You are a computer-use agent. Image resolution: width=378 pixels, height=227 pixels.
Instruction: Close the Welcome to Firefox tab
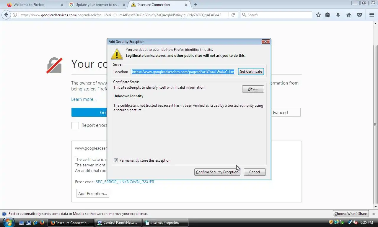point(62,5)
